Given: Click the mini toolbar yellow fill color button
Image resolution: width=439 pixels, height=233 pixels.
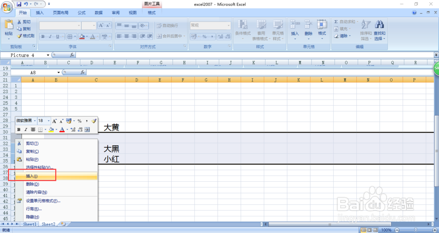Looking at the screenshot, I should coord(51,129).
